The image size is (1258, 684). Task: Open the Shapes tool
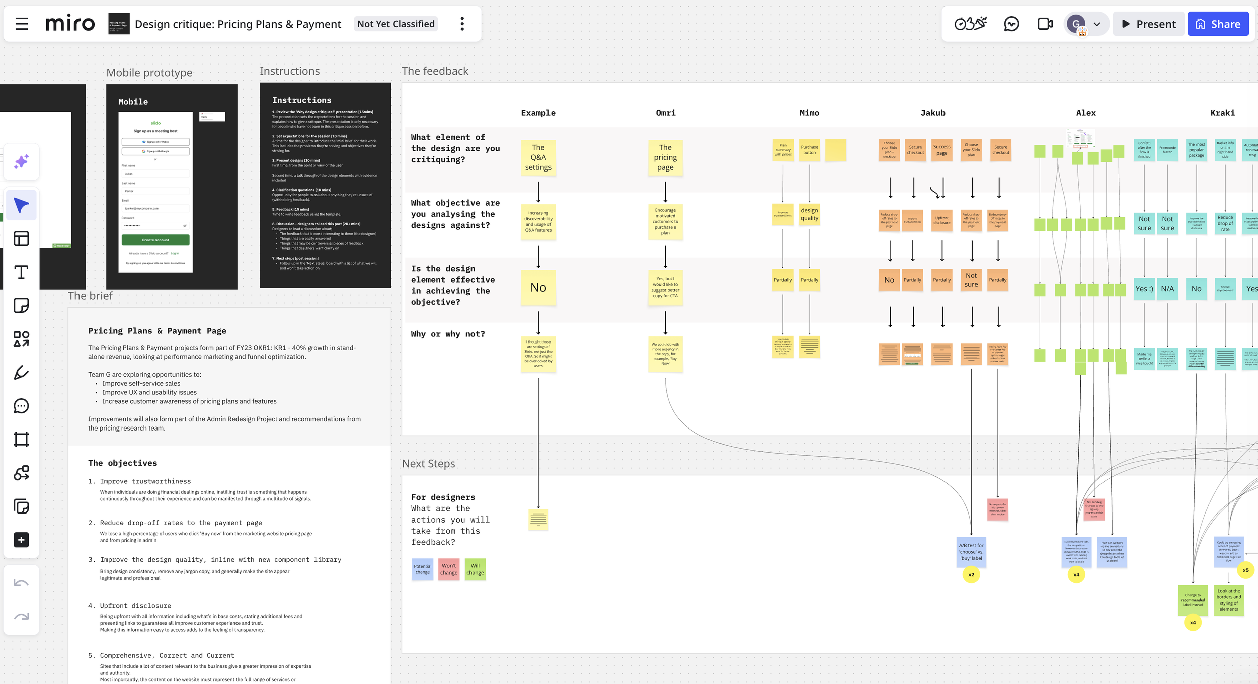(21, 339)
